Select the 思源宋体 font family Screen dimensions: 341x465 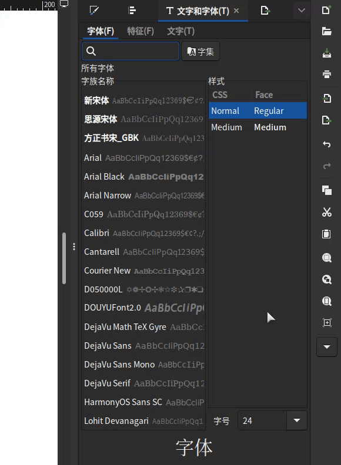(x=144, y=119)
